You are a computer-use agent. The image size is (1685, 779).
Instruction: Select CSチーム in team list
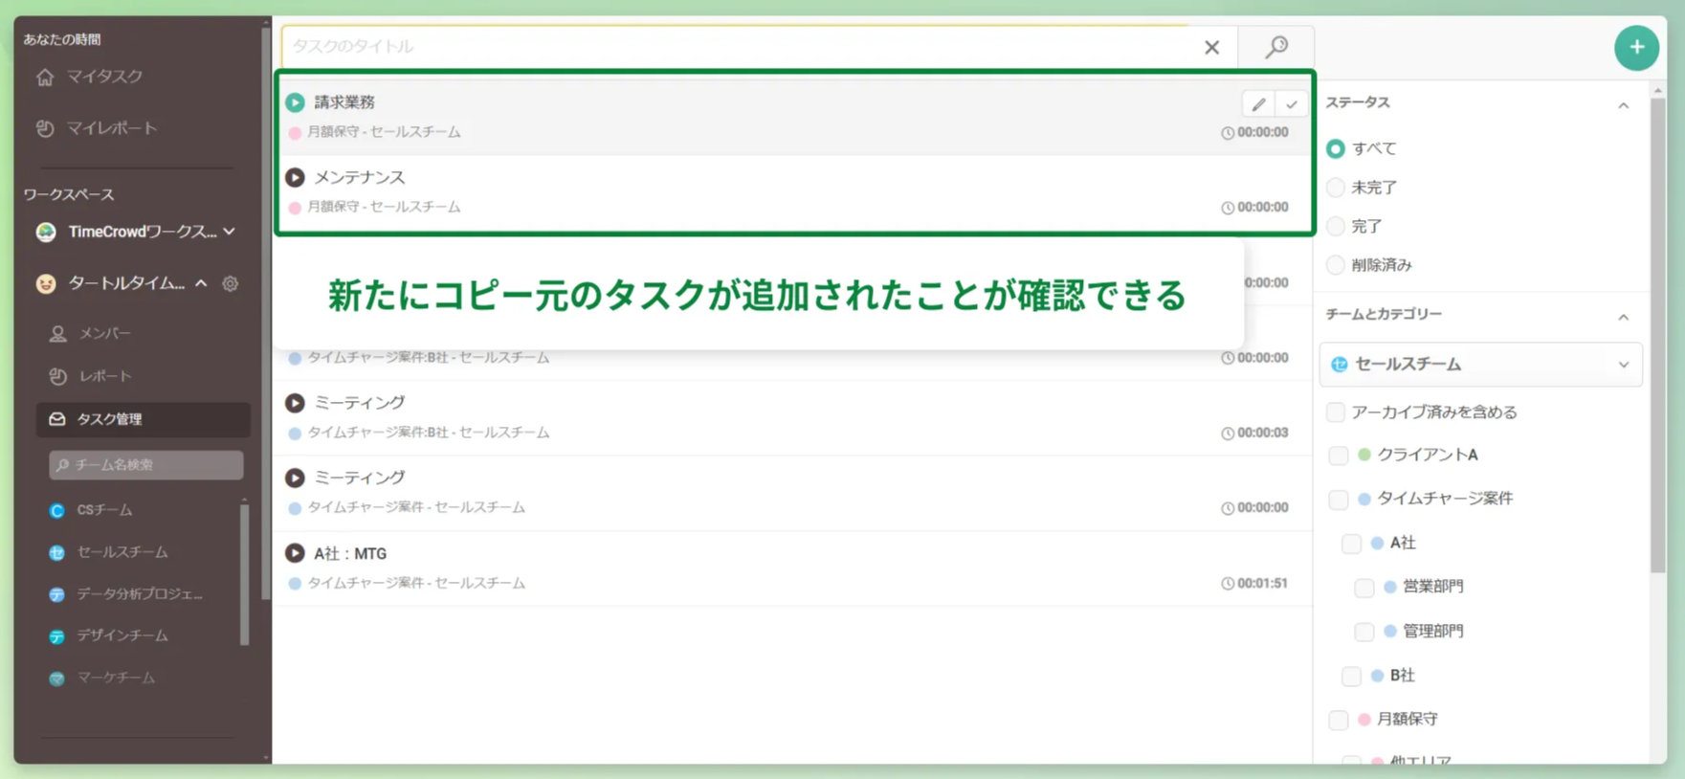pyautogui.click(x=91, y=510)
